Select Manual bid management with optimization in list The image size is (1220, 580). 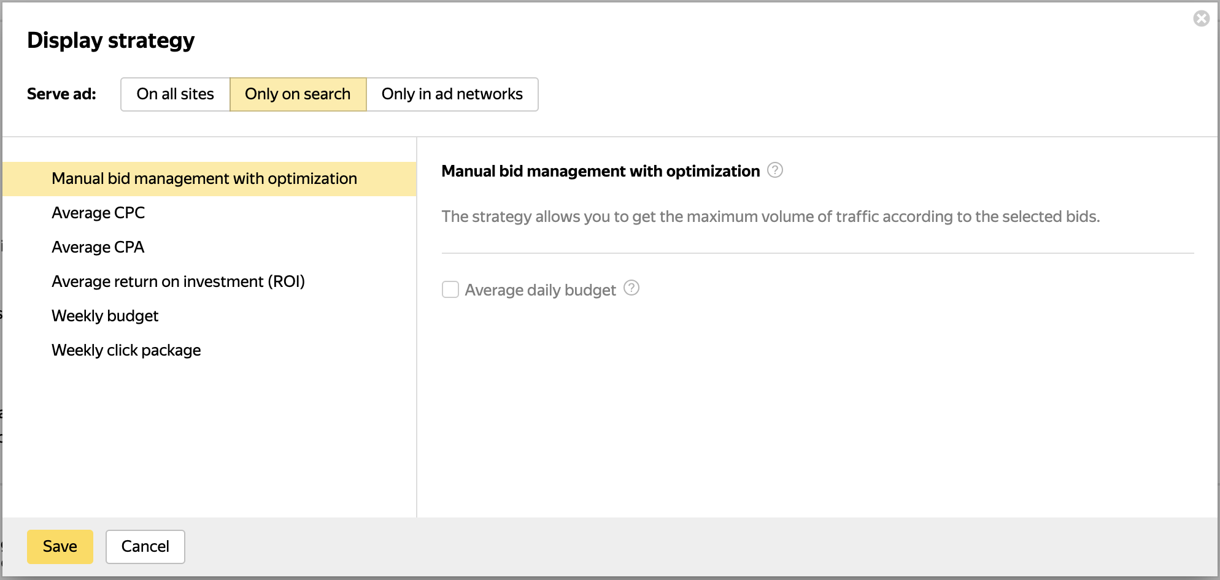pos(204,179)
